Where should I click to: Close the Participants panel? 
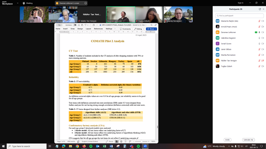(263, 9)
